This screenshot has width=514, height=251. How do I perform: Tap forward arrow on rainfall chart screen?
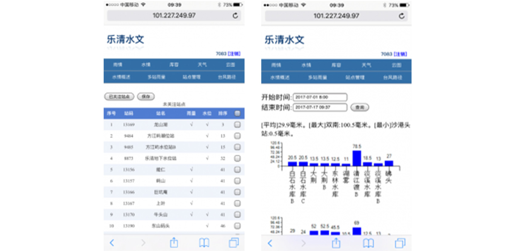click(x=303, y=243)
